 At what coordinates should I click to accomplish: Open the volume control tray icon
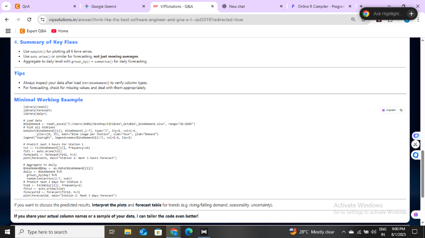(374, 232)
